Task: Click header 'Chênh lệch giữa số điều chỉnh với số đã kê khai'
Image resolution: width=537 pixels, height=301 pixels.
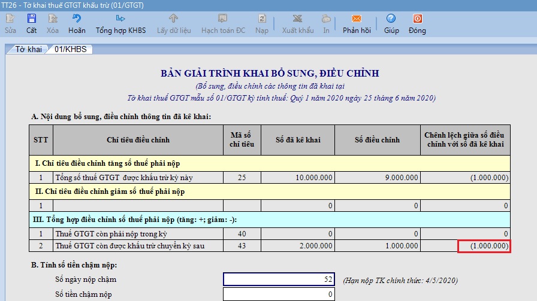Action: [466, 140]
